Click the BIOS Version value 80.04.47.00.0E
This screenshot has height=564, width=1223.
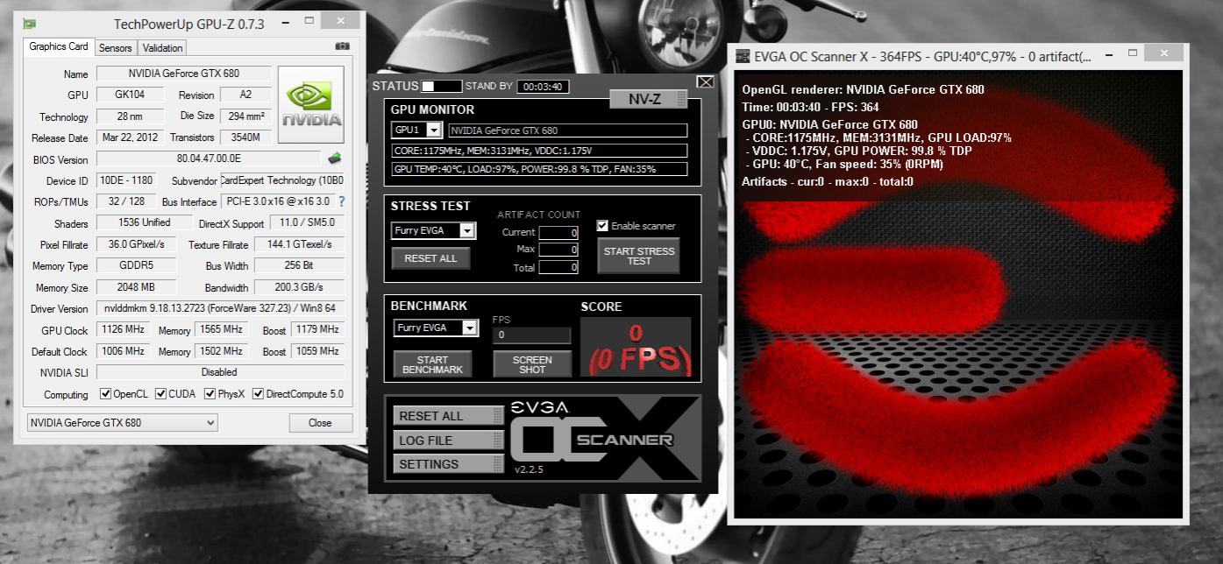click(x=209, y=159)
